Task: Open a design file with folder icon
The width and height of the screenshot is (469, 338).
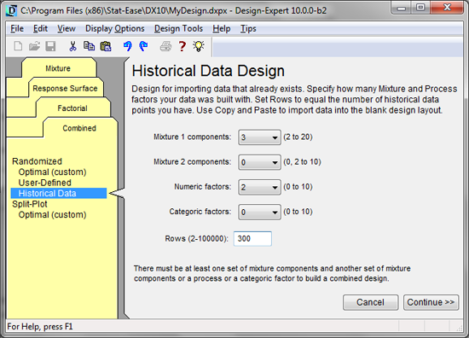Action: point(34,46)
